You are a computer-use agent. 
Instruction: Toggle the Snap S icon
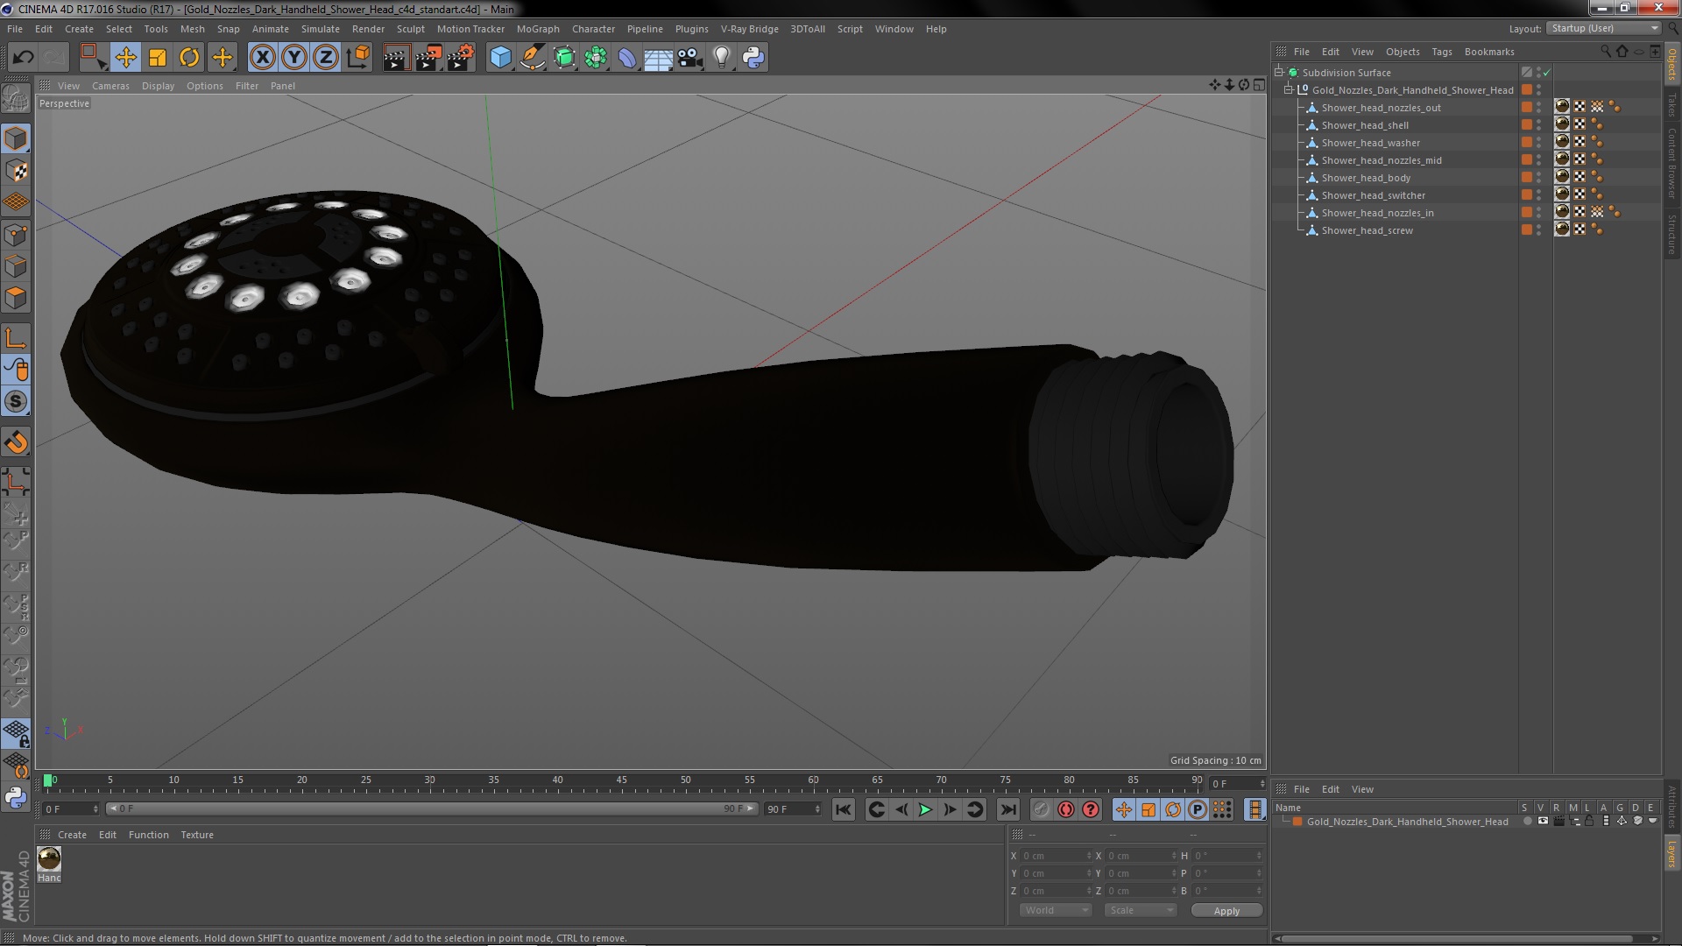16,401
